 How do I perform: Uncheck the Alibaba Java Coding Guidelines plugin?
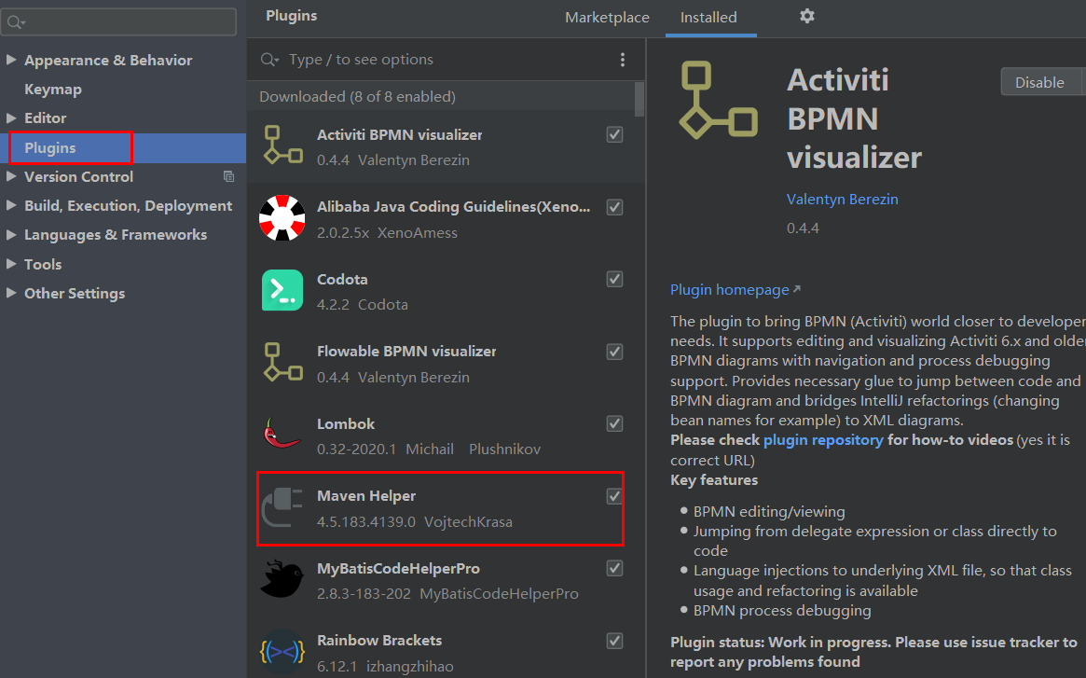(x=614, y=207)
